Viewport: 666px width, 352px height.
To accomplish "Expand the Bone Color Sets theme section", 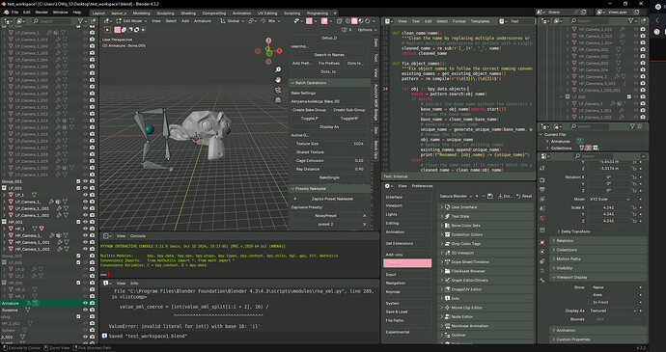I will pos(486,226).
